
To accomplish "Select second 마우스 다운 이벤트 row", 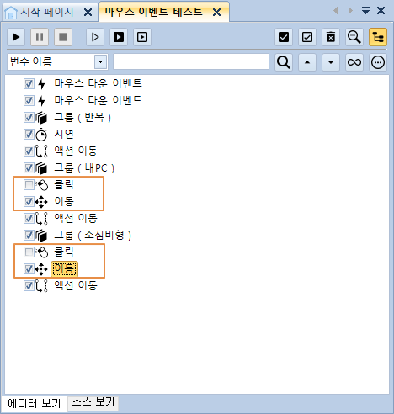I will tap(98, 100).
